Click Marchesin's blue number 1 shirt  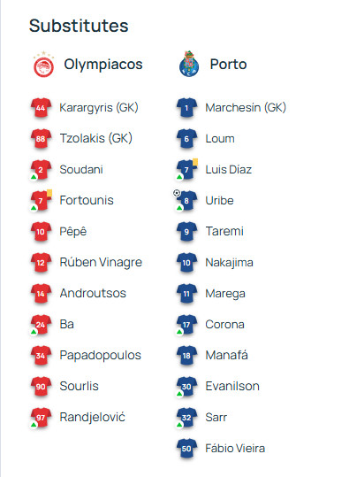pos(186,107)
